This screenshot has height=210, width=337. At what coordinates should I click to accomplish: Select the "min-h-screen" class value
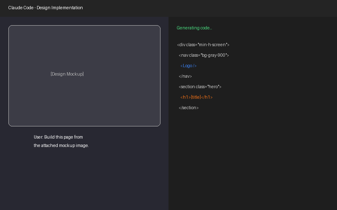click(213, 45)
